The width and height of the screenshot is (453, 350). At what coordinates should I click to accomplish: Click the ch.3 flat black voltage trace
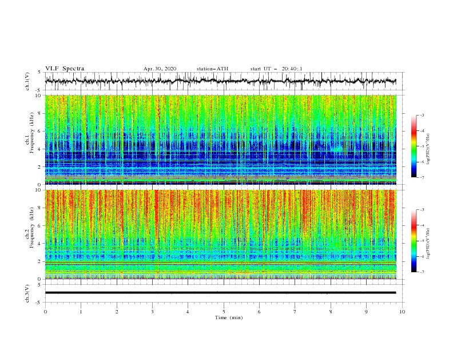(x=221, y=293)
